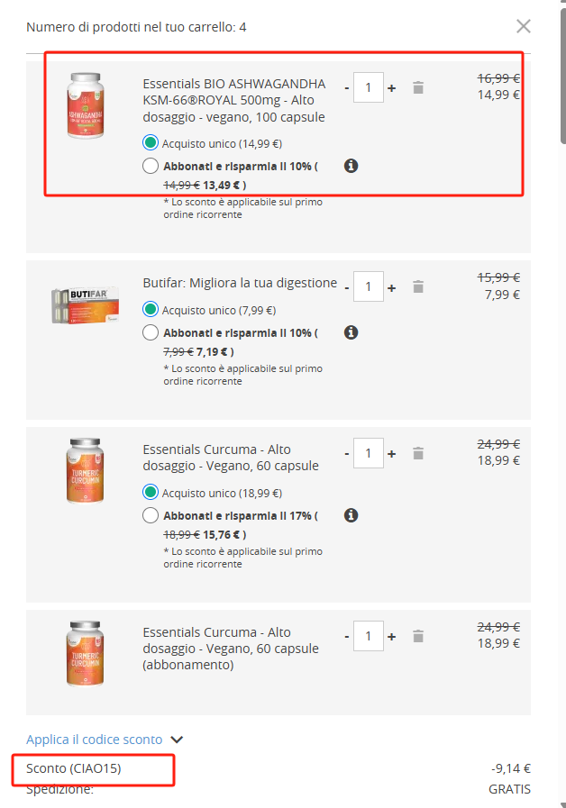Viewport: 566px width, 808px height.
Task: Click the Ashwagandha product name link
Action: (234, 101)
